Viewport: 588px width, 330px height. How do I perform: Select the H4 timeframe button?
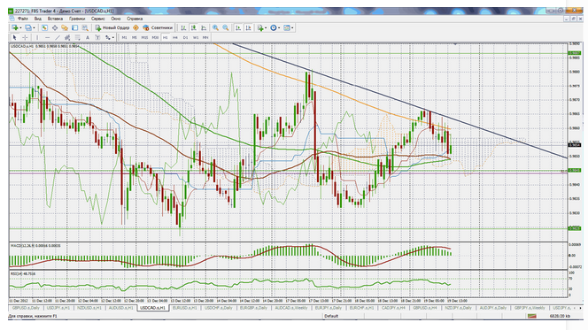pyautogui.click(x=174, y=37)
